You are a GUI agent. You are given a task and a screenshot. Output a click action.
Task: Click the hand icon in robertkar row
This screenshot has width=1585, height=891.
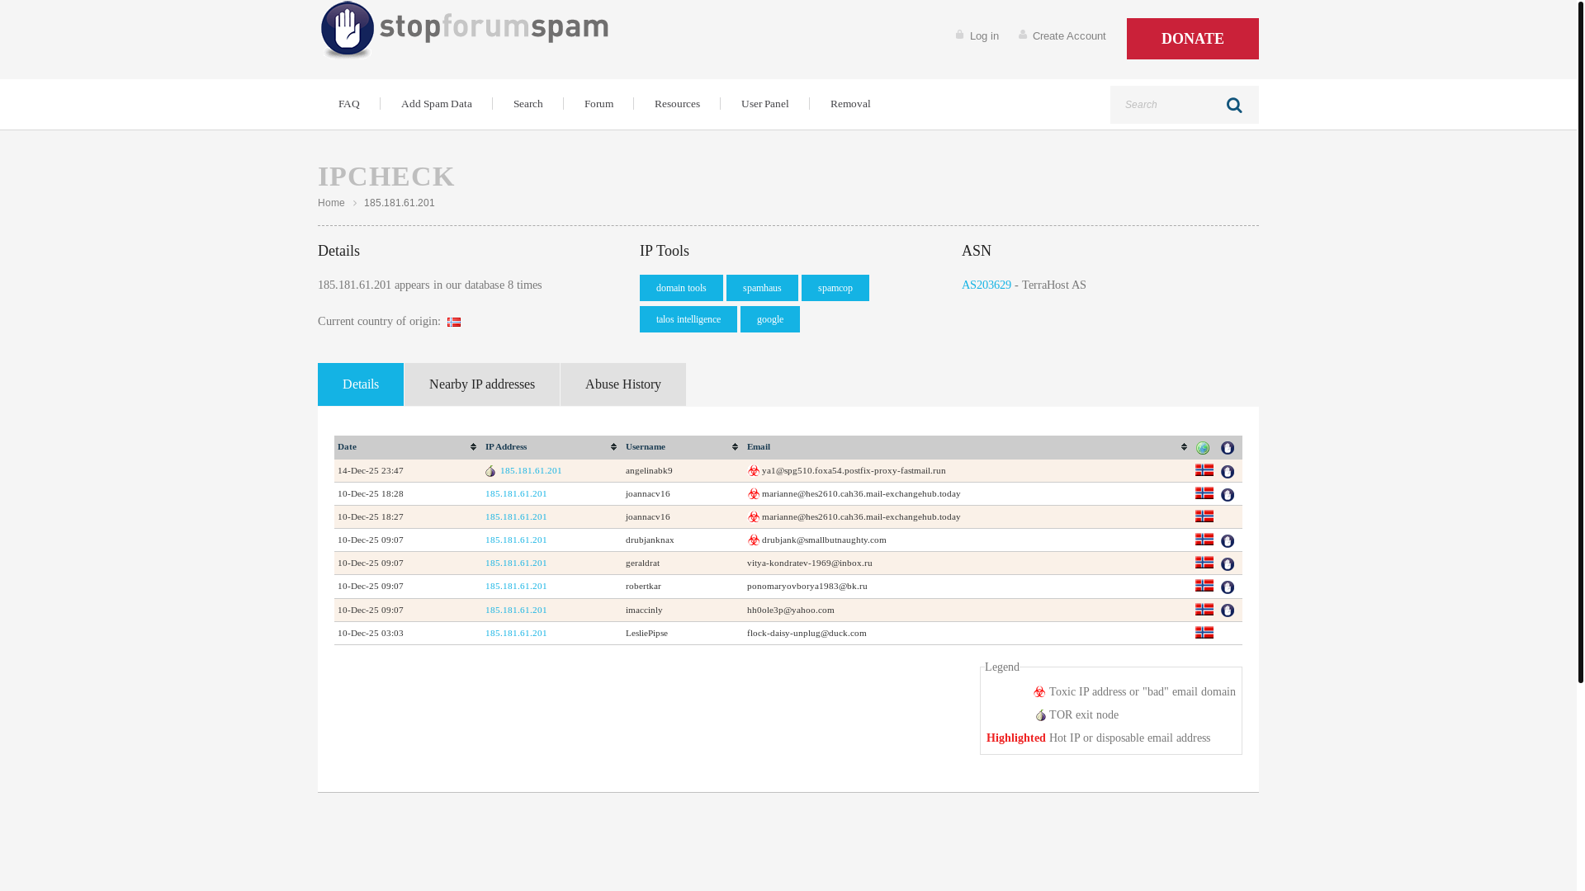[x=1228, y=587]
